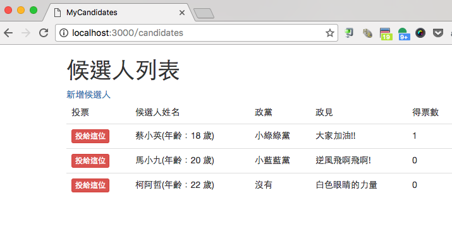Click the page icon on MyCandidates tab
Viewport: 452px width, 234px height.
pyautogui.click(x=58, y=13)
